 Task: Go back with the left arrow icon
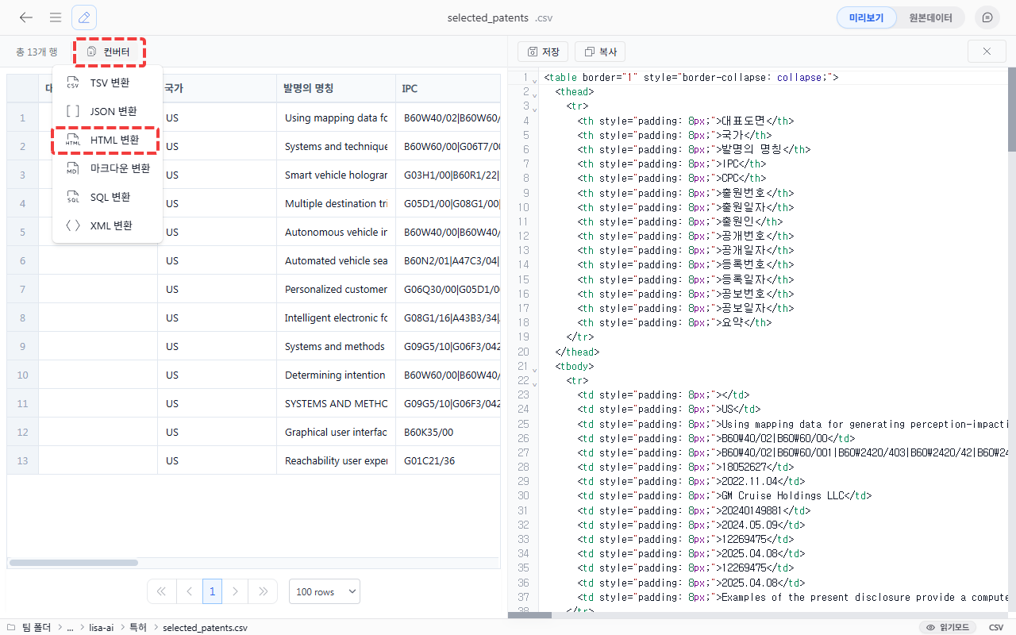[x=26, y=17]
